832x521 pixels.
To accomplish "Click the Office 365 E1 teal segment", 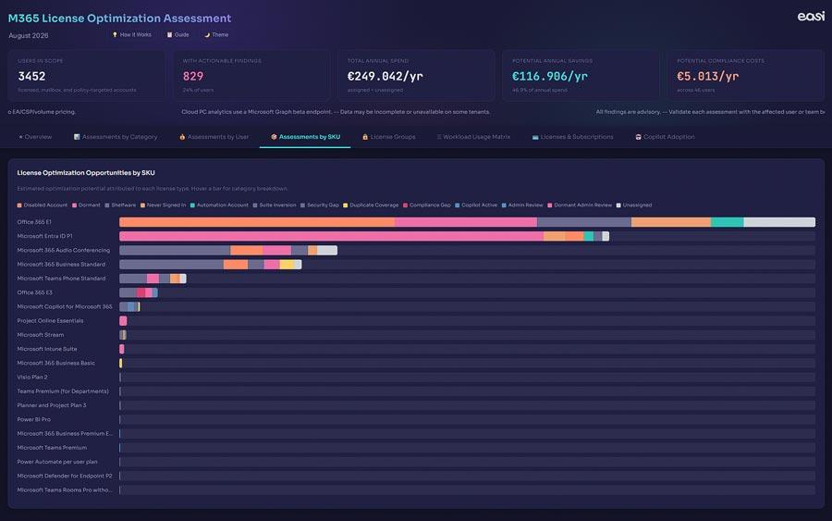I will [727, 222].
